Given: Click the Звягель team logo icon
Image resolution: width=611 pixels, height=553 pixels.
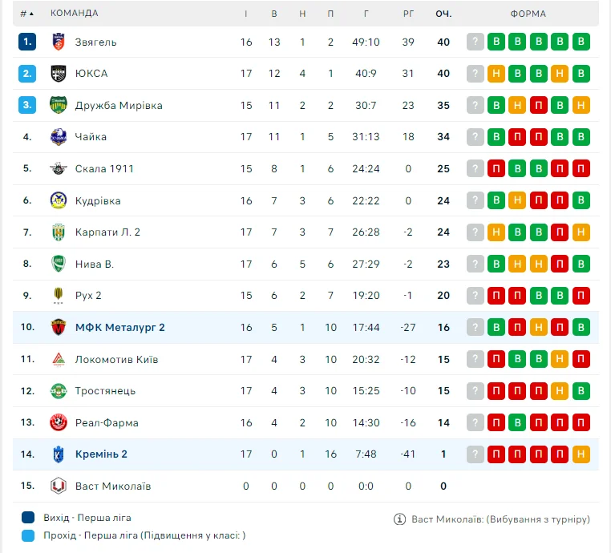Looking at the screenshot, I should click(57, 42).
